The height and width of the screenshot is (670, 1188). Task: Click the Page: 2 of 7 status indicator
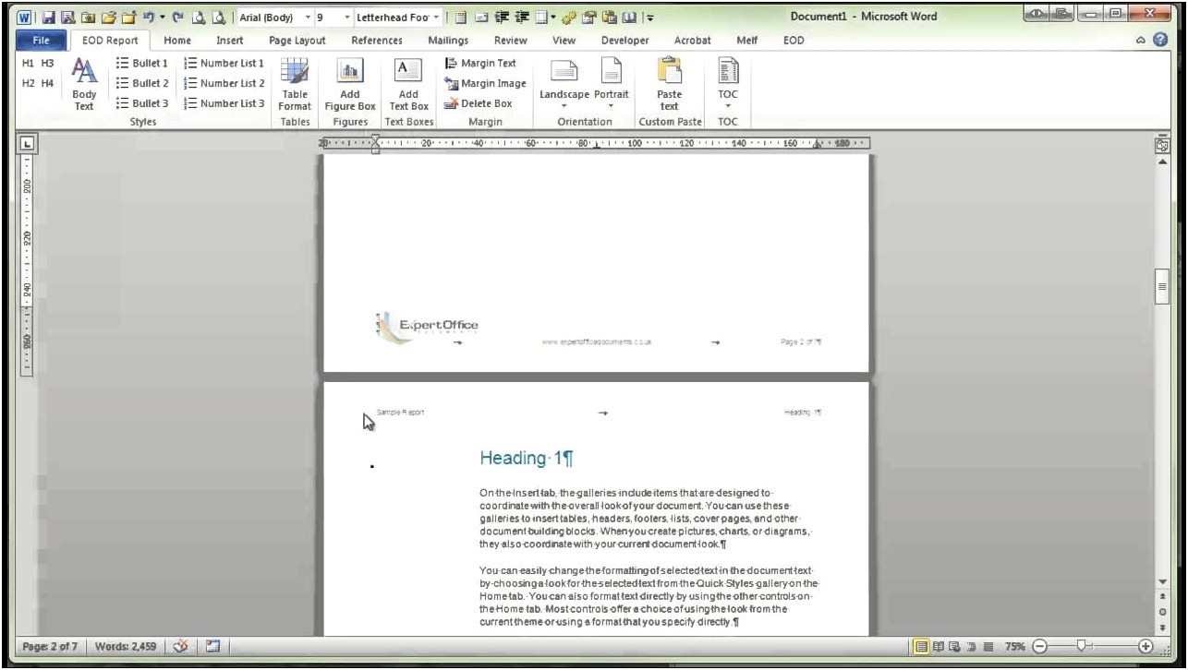[51, 647]
